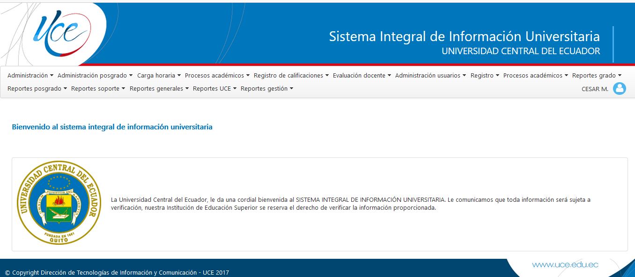This screenshot has height=277, width=635.
Task: Click UNIVERSIDAD CENTRAL DEL ECUADOR header subtitle
Action: 521,51
